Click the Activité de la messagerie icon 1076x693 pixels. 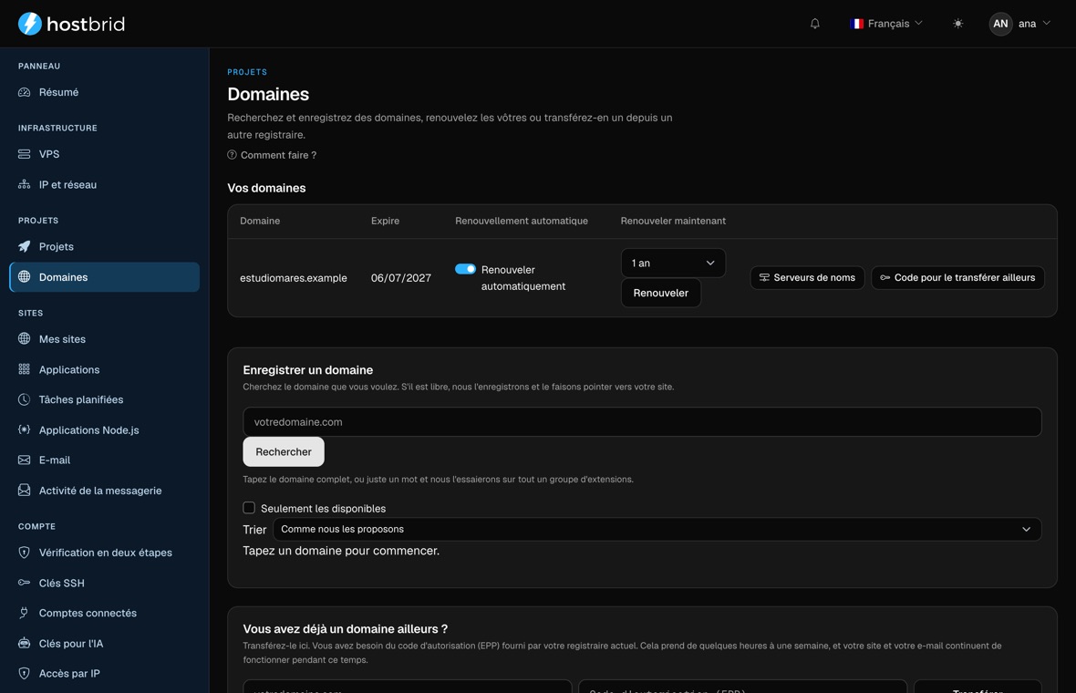point(24,490)
